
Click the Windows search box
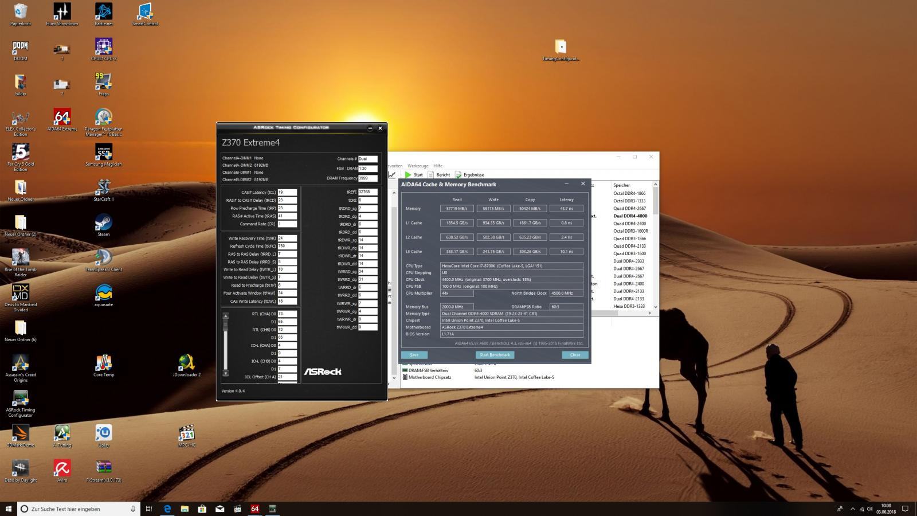(79, 509)
